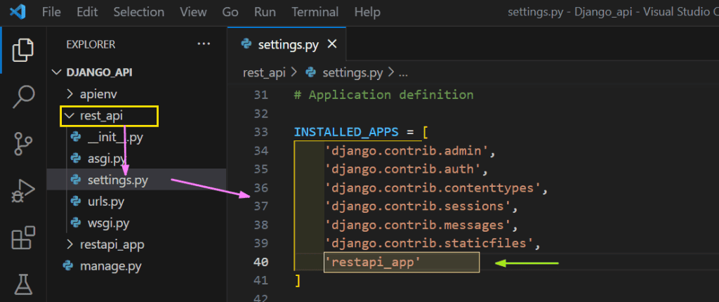
Task: Click the 'django.contrib.auth' string
Action: [x=402, y=169]
